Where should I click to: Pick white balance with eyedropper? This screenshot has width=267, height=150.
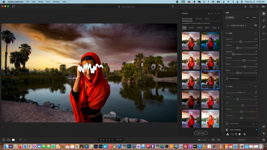coord(256,93)
